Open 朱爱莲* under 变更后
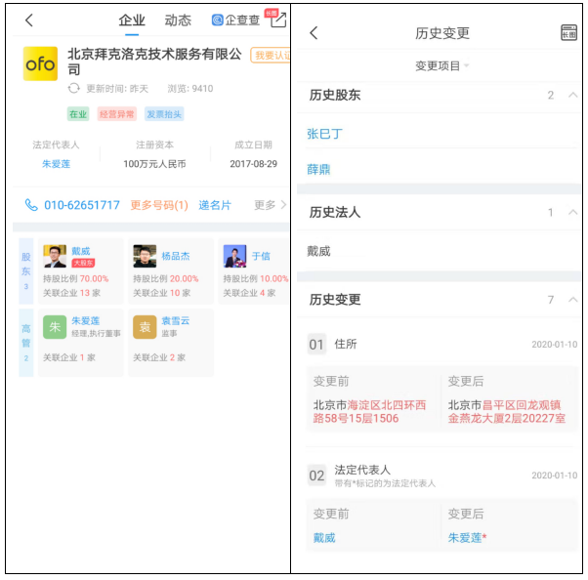Screen dimensions: 588x580 pos(467,538)
